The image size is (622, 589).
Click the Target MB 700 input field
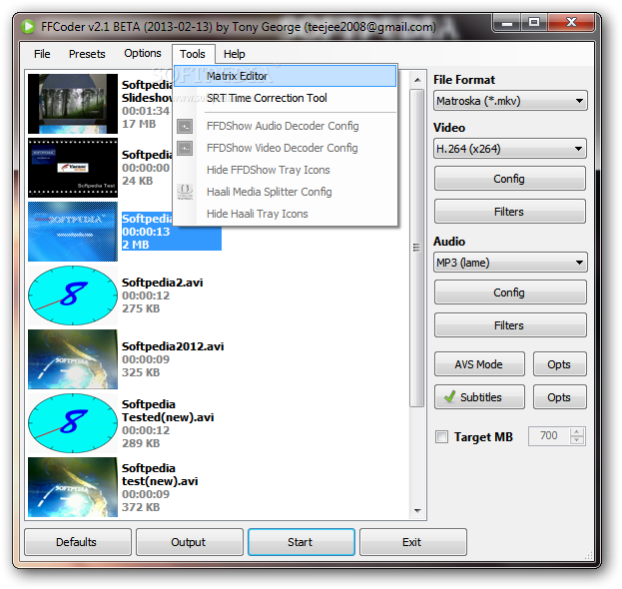[x=549, y=436]
